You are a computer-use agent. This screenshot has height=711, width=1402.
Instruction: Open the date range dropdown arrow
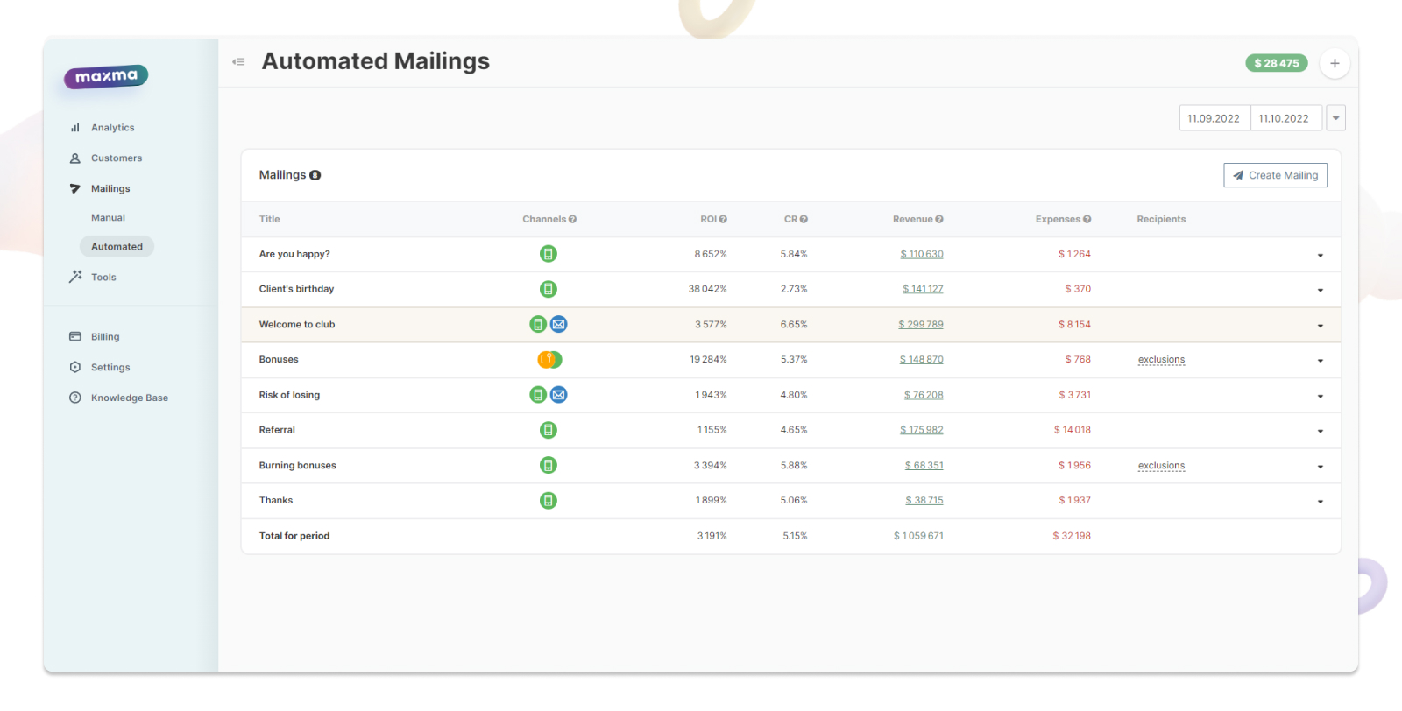(1335, 118)
